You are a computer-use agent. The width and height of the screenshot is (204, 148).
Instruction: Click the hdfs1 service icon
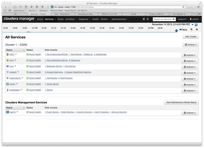coord(7,54)
